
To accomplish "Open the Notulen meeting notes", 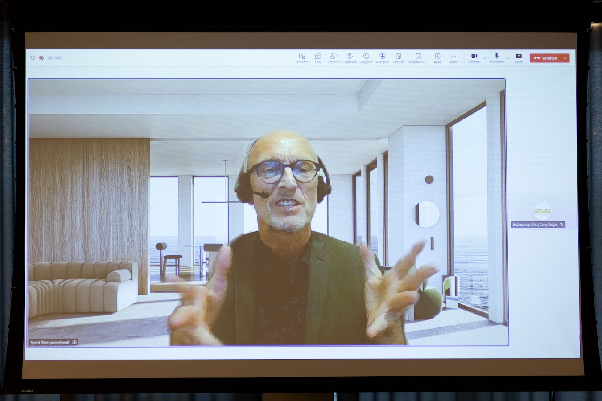I will coord(399,57).
